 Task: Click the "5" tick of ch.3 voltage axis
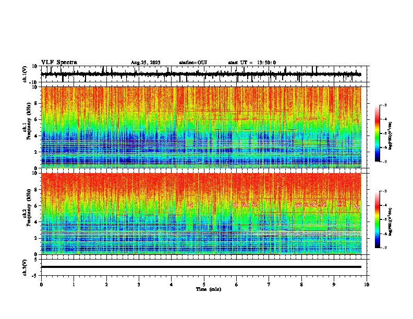pos(36,259)
